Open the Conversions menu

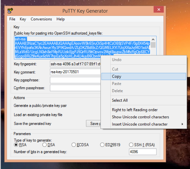pos(41,19)
